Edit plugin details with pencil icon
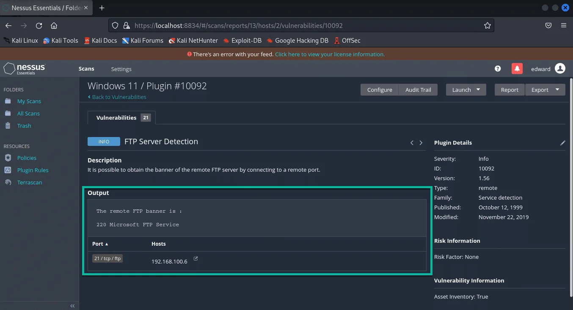This screenshot has width=573, height=310. point(562,143)
